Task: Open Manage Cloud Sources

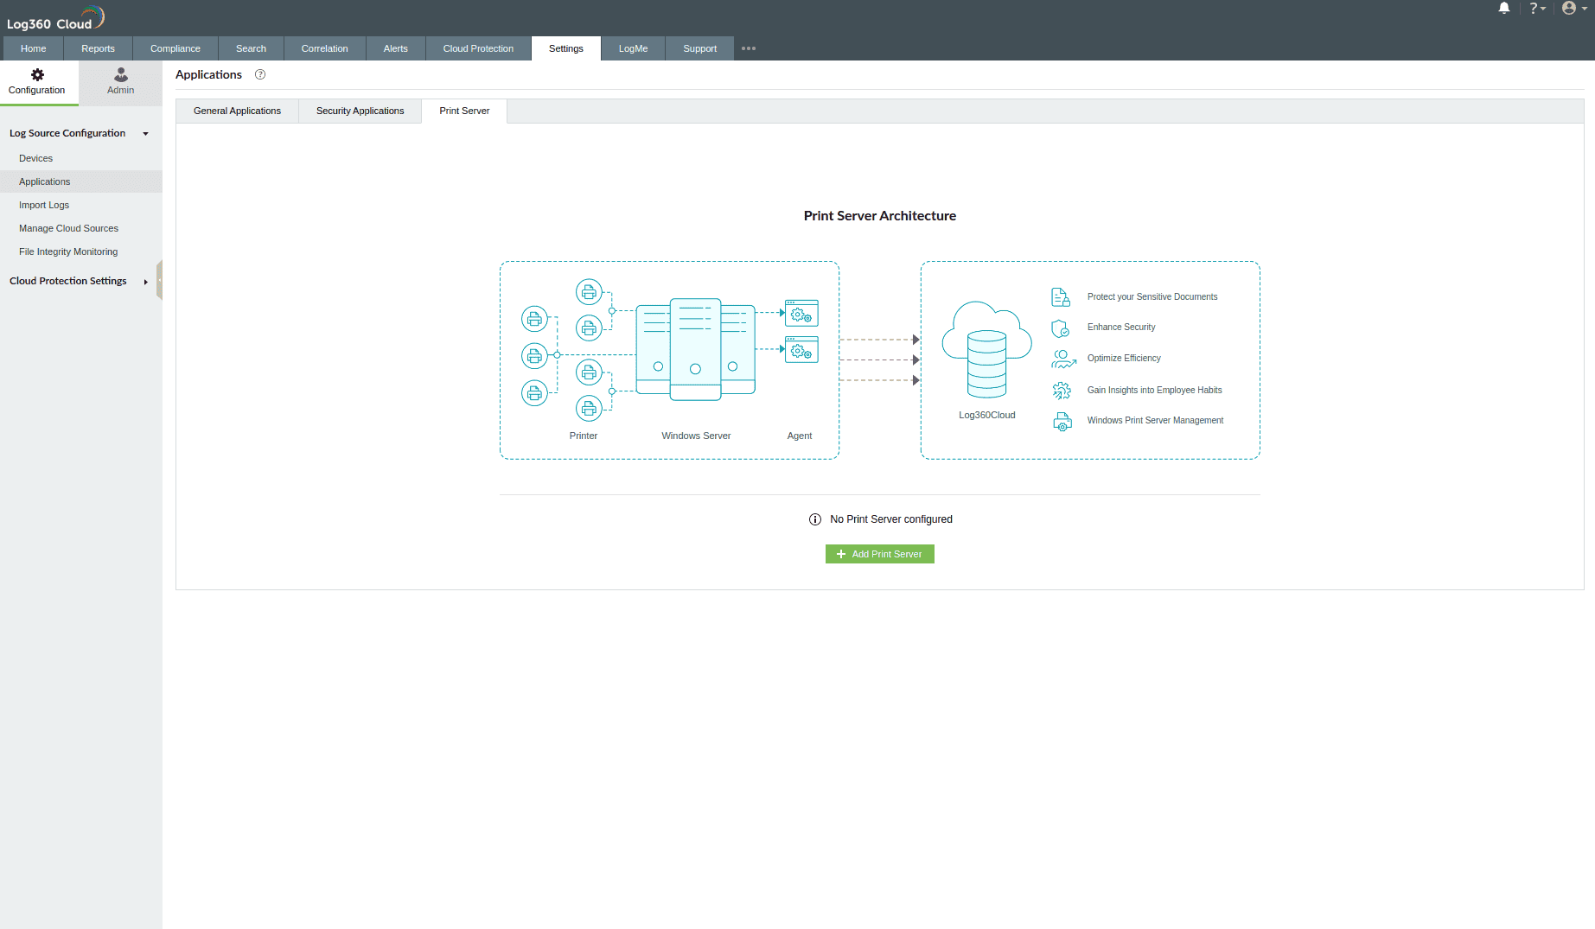Action: 81,228
